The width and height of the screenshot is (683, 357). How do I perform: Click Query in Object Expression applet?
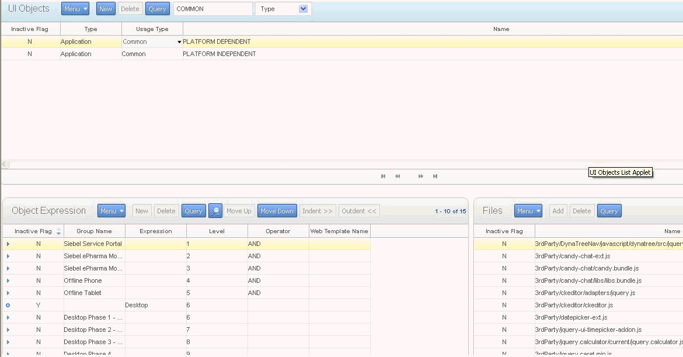click(193, 211)
